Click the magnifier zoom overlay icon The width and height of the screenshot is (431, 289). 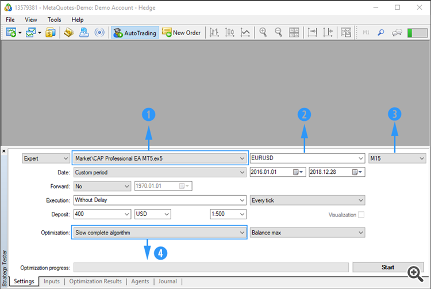tap(415, 273)
